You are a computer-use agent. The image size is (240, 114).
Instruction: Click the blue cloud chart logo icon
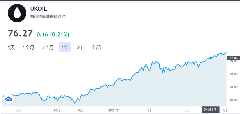pyautogui.click(x=9, y=99)
